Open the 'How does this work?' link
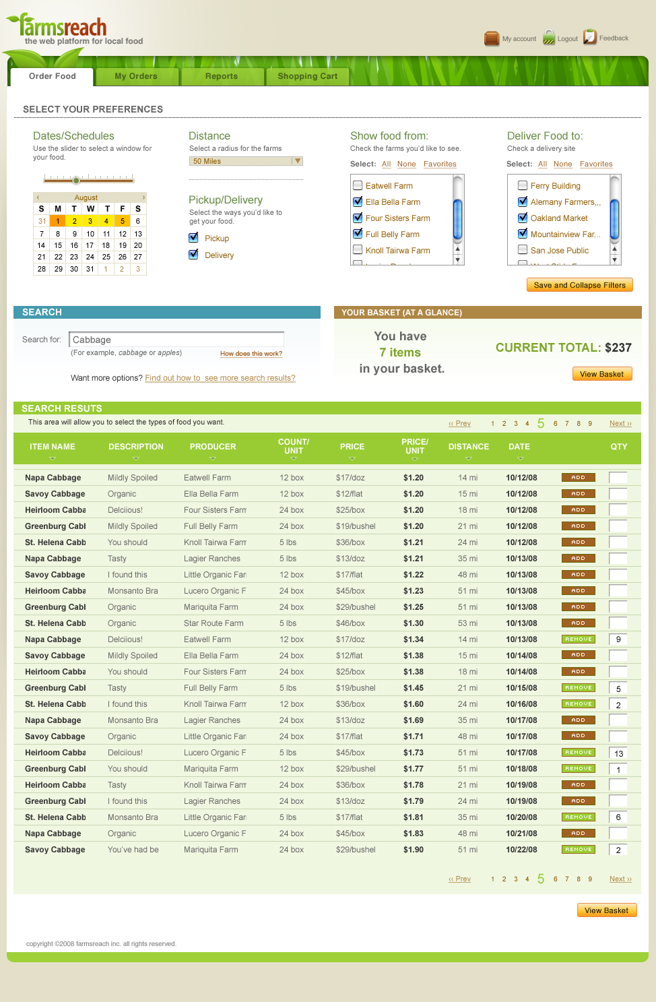Screen dimensions: 656x1002 tap(251, 354)
